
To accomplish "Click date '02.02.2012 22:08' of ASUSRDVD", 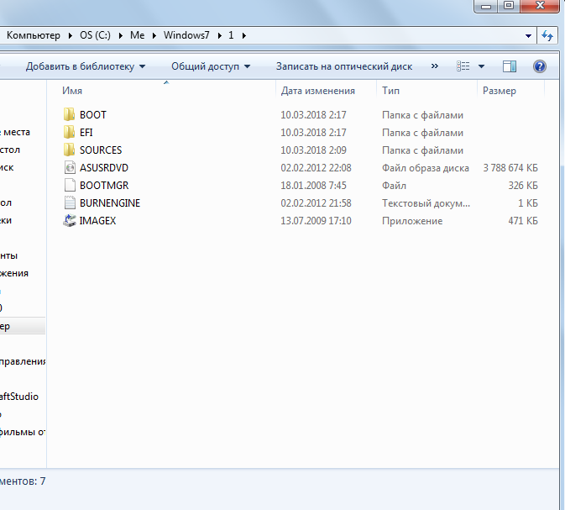I will pyautogui.click(x=316, y=168).
